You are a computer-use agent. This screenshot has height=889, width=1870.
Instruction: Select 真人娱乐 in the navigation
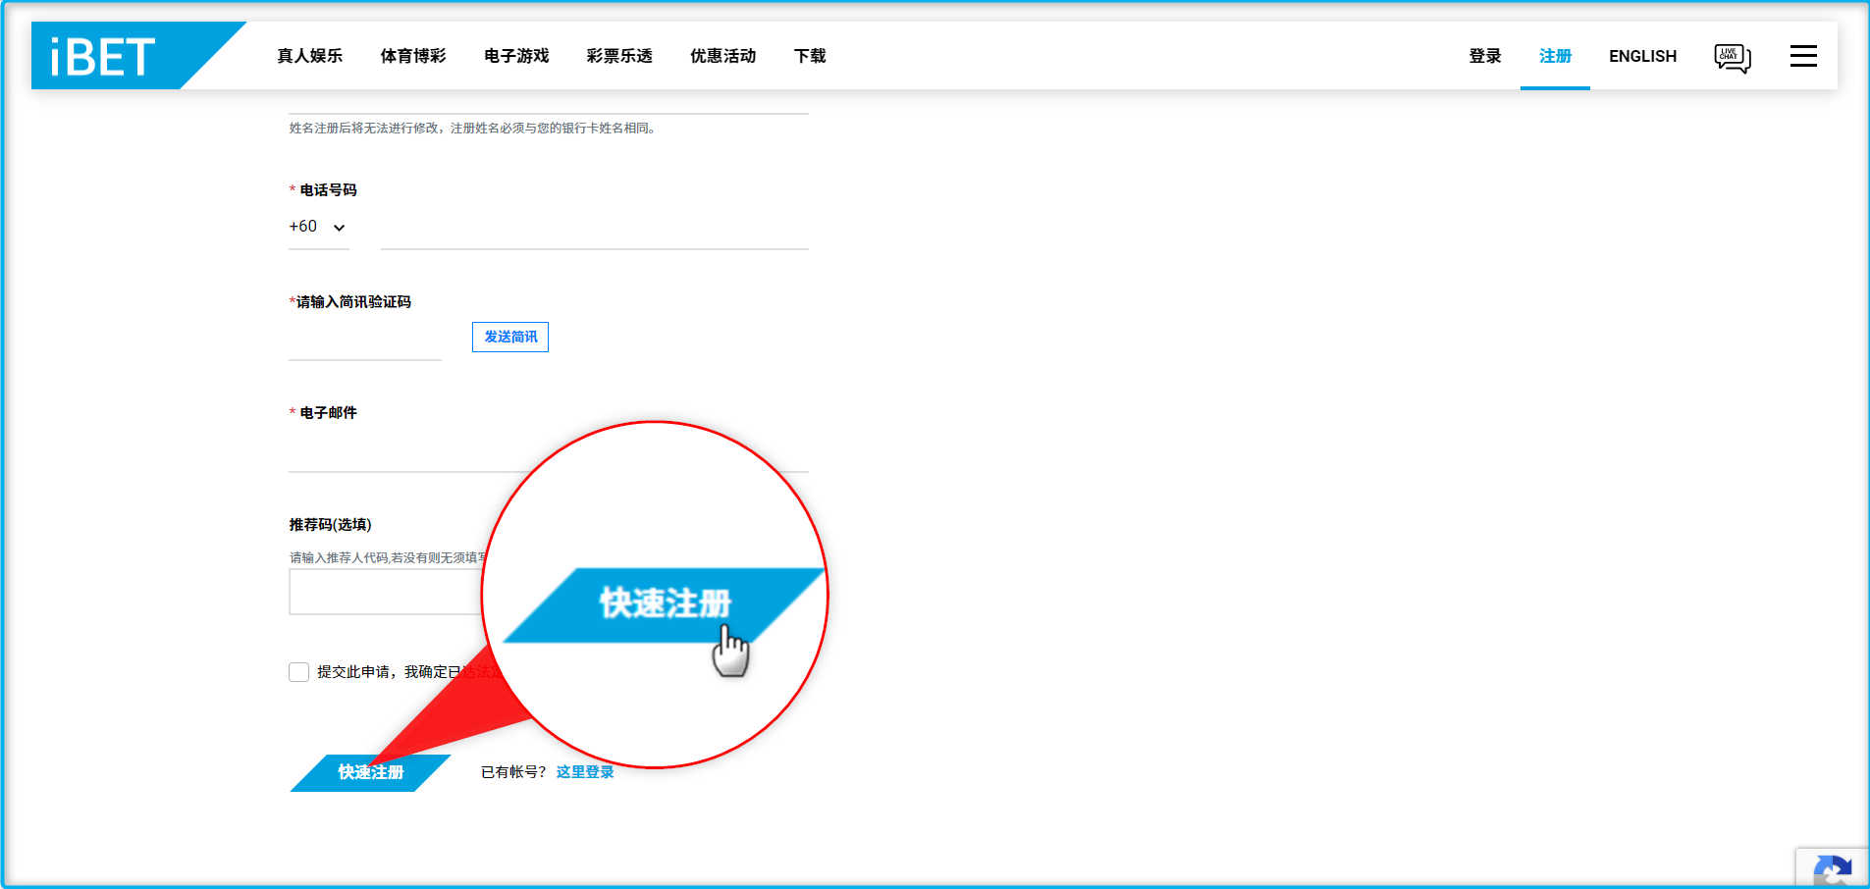(310, 56)
